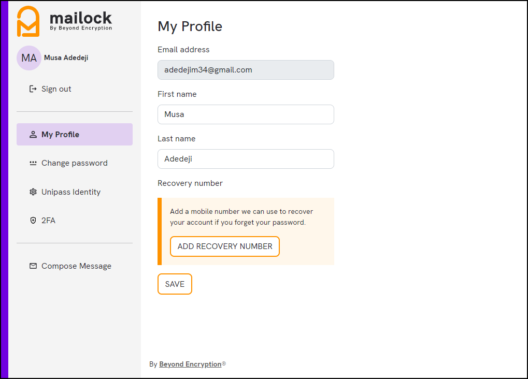
Task: Click inside the Last name field
Action: point(245,159)
